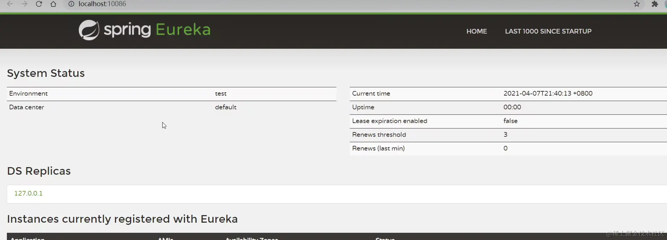Click the browser forward arrow
The image size is (667, 240).
[24, 4]
